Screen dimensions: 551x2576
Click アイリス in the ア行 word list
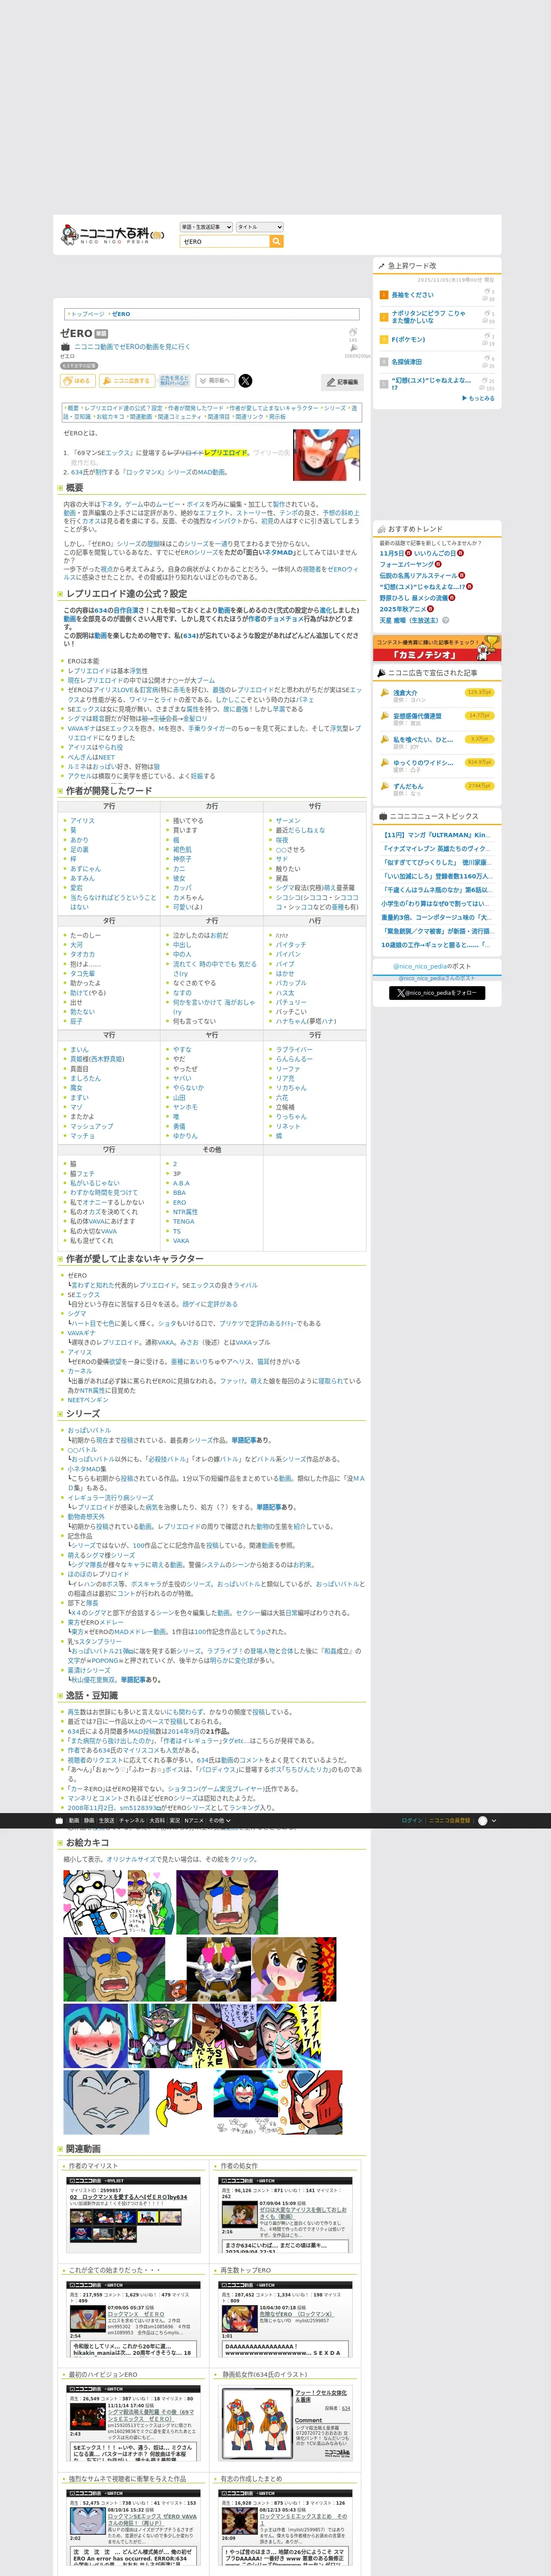(x=82, y=821)
